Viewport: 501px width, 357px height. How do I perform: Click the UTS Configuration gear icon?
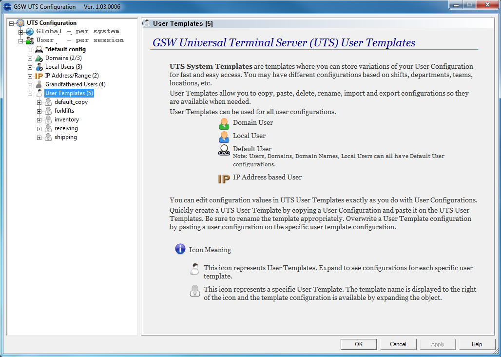(x=20, y=23)
